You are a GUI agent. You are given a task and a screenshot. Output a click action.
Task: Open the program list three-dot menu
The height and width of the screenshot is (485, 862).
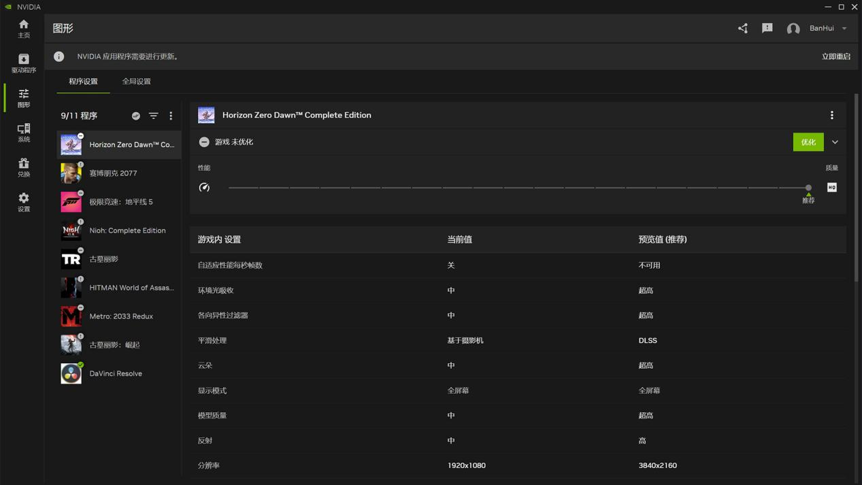[171, 116]
